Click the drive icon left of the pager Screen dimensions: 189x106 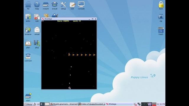pos(38,104)
